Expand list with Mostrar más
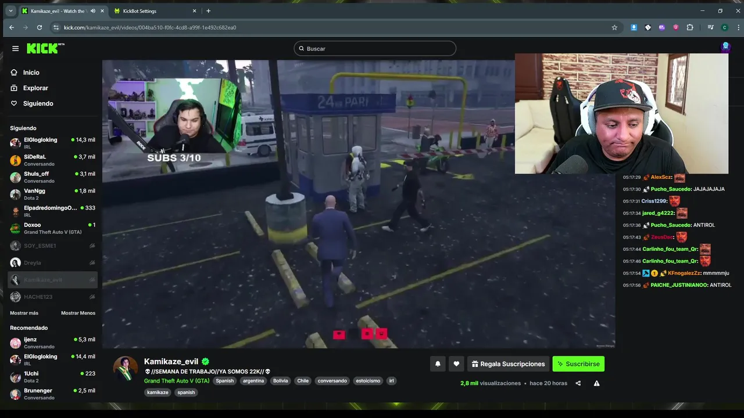 click(24, 313)
